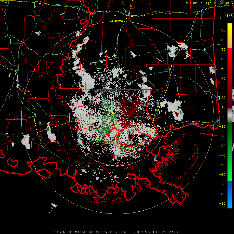Image resolution: width=234 pixels, height=234 pixels.
Task: Click the gray zero-velocity segment of the color bar
Action: point(230,115)
